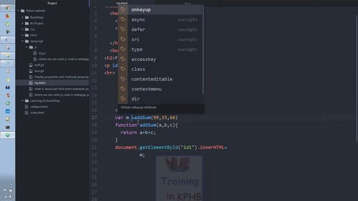
Task: Click the network signal tray icon
Action: (x=5, y=197)
